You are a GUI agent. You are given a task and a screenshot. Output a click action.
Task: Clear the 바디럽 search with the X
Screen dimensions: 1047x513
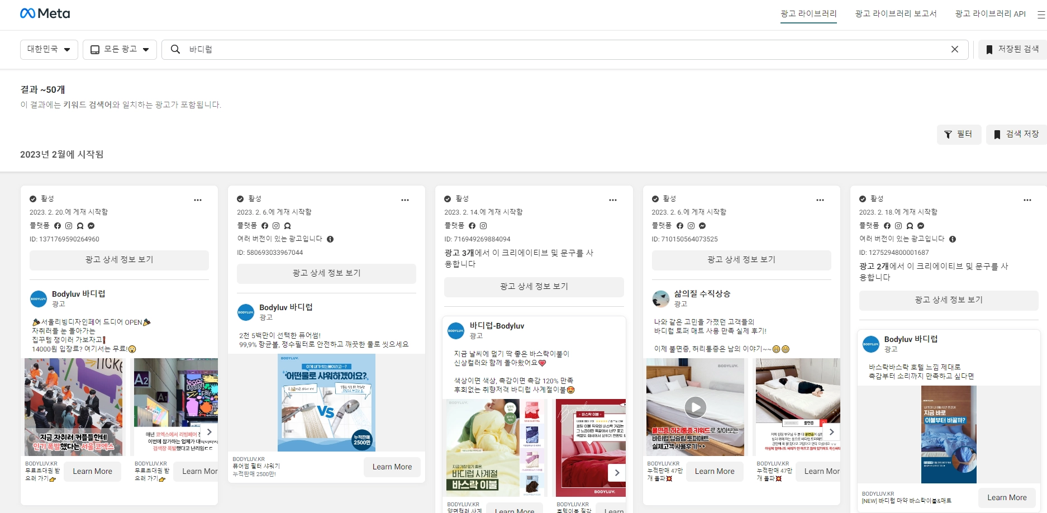[x=955, y=49]
